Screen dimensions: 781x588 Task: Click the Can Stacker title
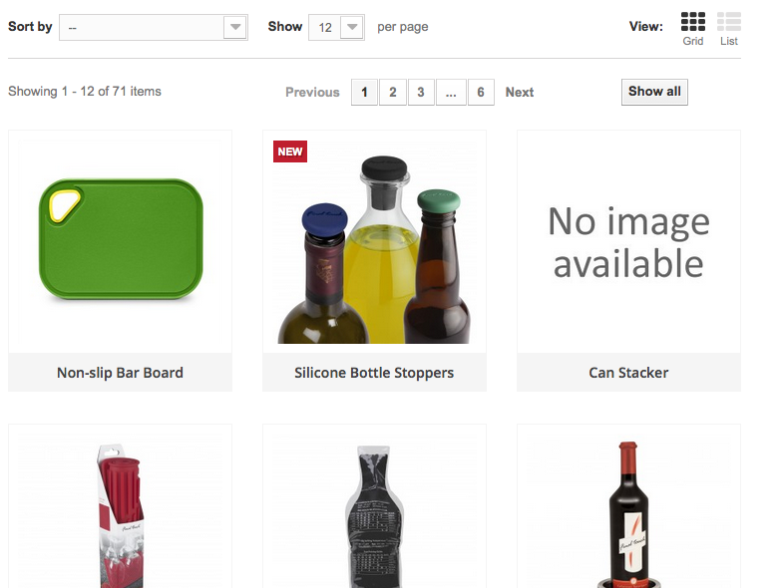click(628, 373)
